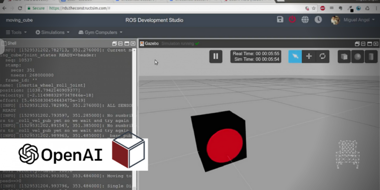The width and height of the screenshot is (380, 190).
Task: Click the red cube model in the scene
Action: click(219, 141)
